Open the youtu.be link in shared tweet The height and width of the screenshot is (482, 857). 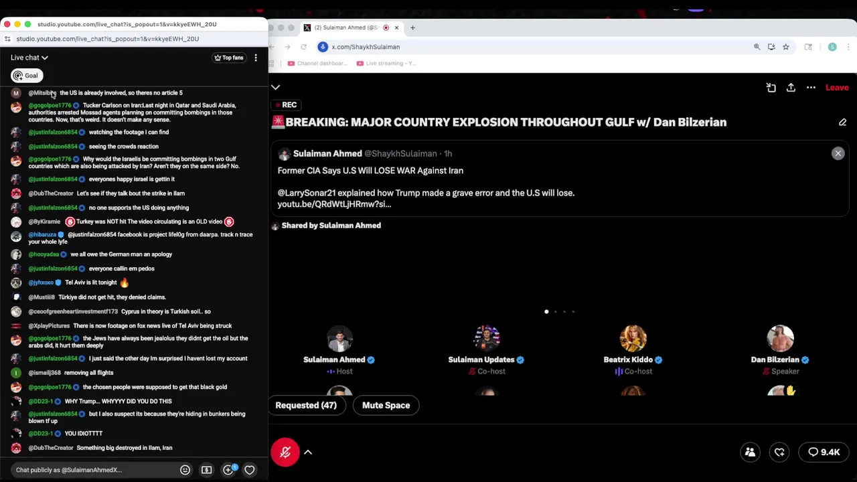(334, 204)
